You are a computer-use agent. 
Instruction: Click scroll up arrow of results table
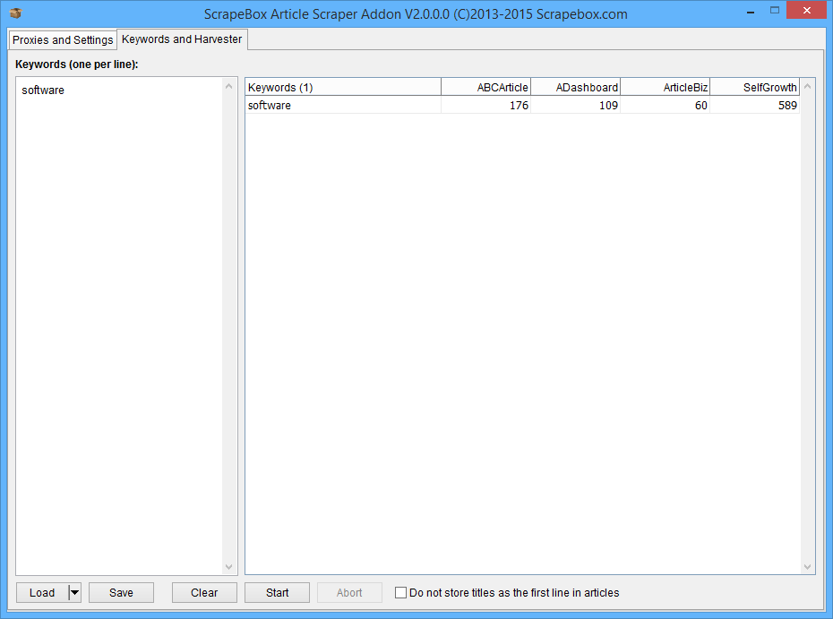pos(808,86)
